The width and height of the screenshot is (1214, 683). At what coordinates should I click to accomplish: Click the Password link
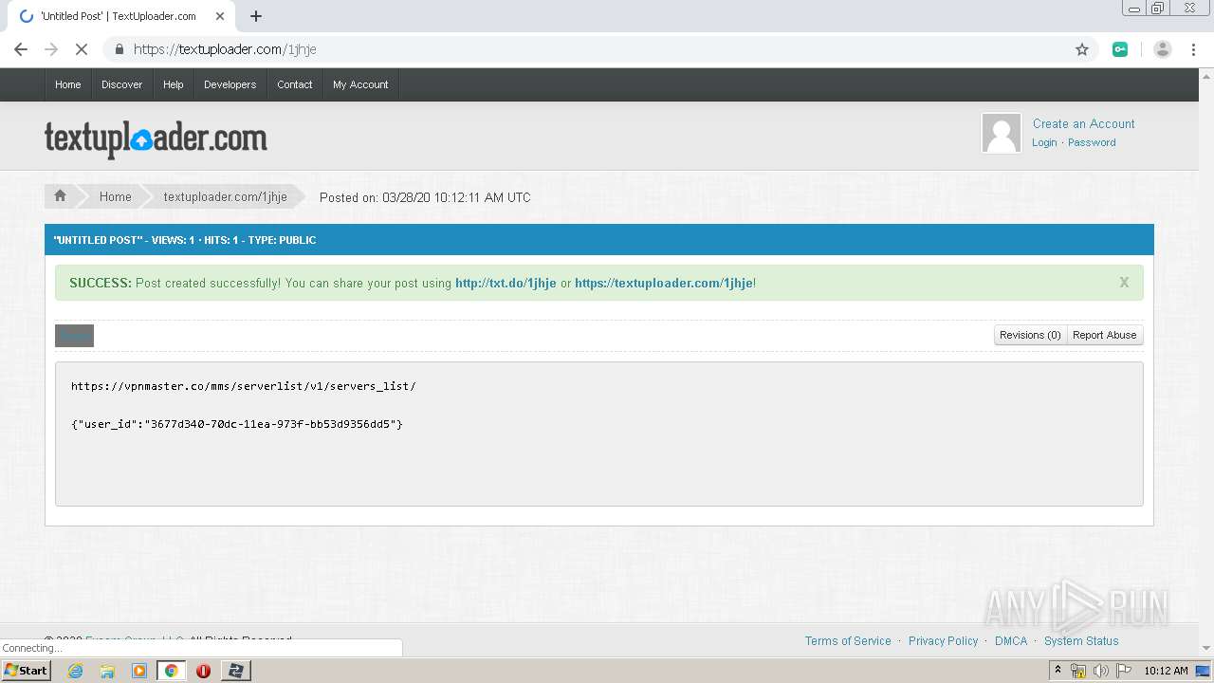pos(1092,142)
